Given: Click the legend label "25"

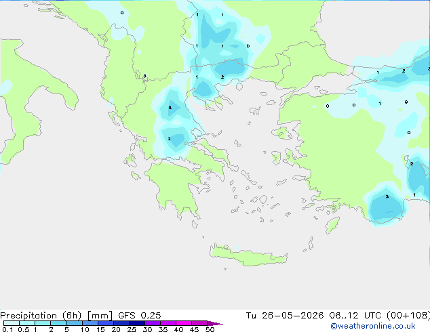Looking at the screenshot, I should [132, 329].
